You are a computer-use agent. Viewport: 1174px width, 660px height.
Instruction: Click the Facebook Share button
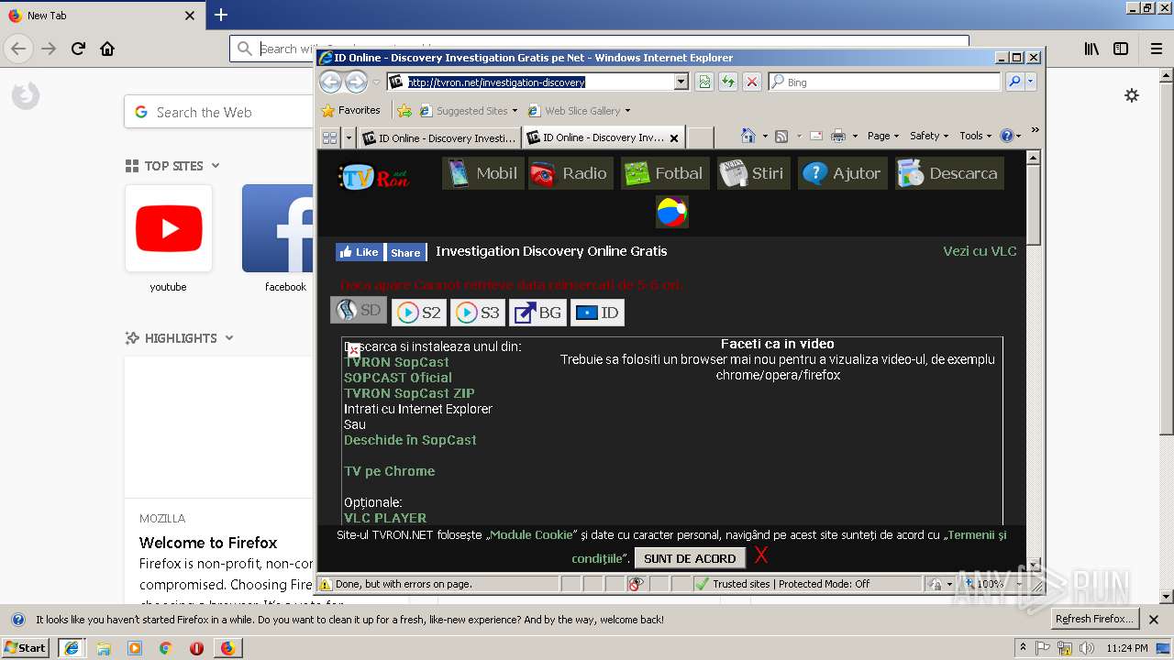click(x=405, y=252)
